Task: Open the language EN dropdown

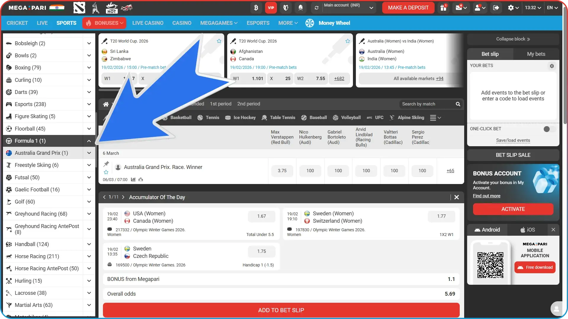Action: click(x=552, y=8)
